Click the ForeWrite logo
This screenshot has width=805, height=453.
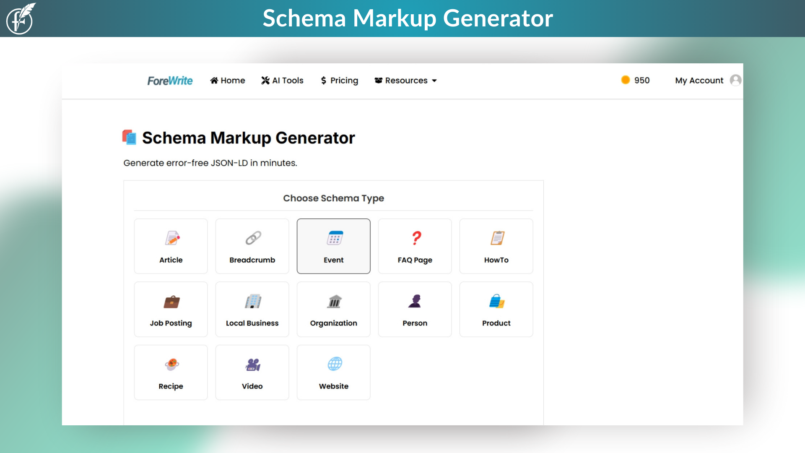pyautogui.click(x=170, y=81)
